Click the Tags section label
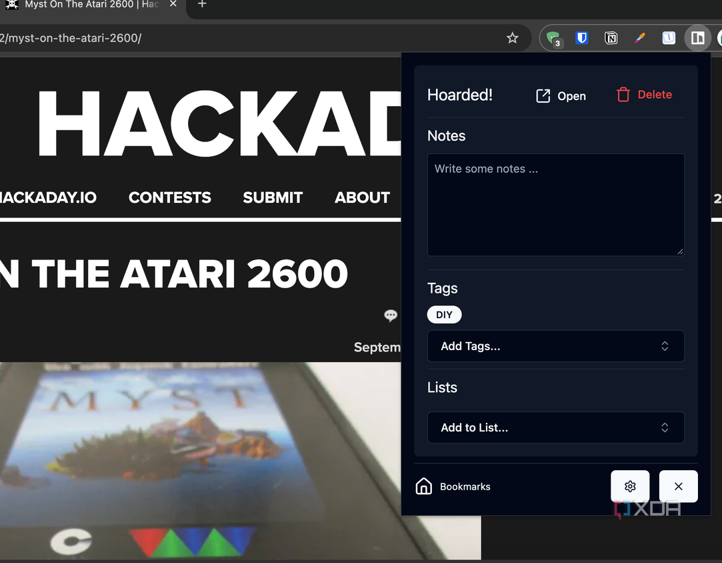The image size is (722, 563). pos(443,288)
